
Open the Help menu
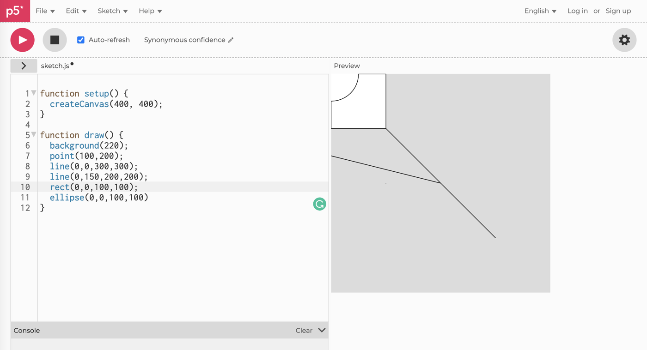[x=150, y=11]
